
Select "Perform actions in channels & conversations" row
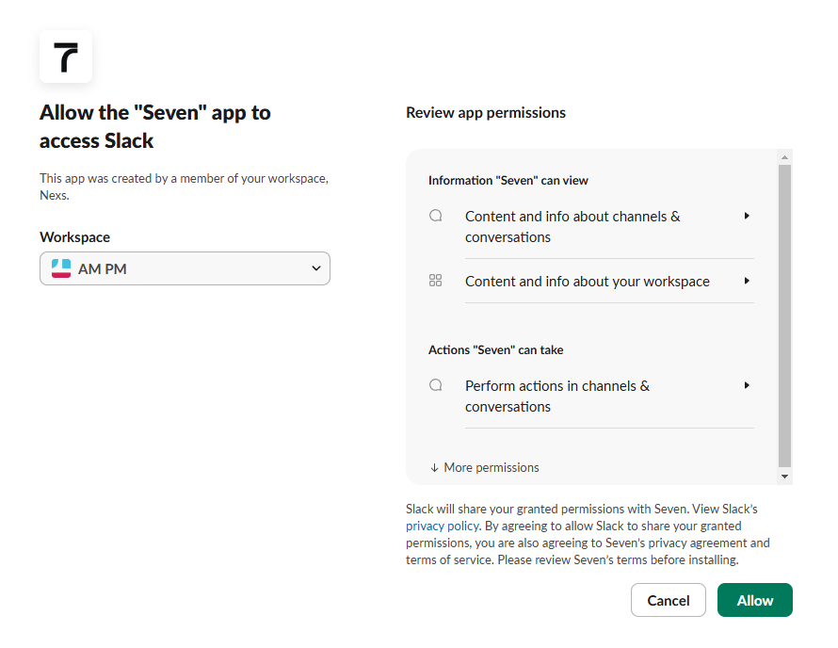pos(557,397)
